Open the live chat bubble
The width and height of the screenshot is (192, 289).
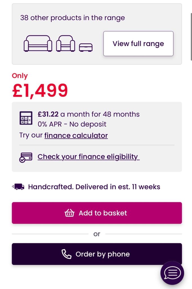click(172, 273)
